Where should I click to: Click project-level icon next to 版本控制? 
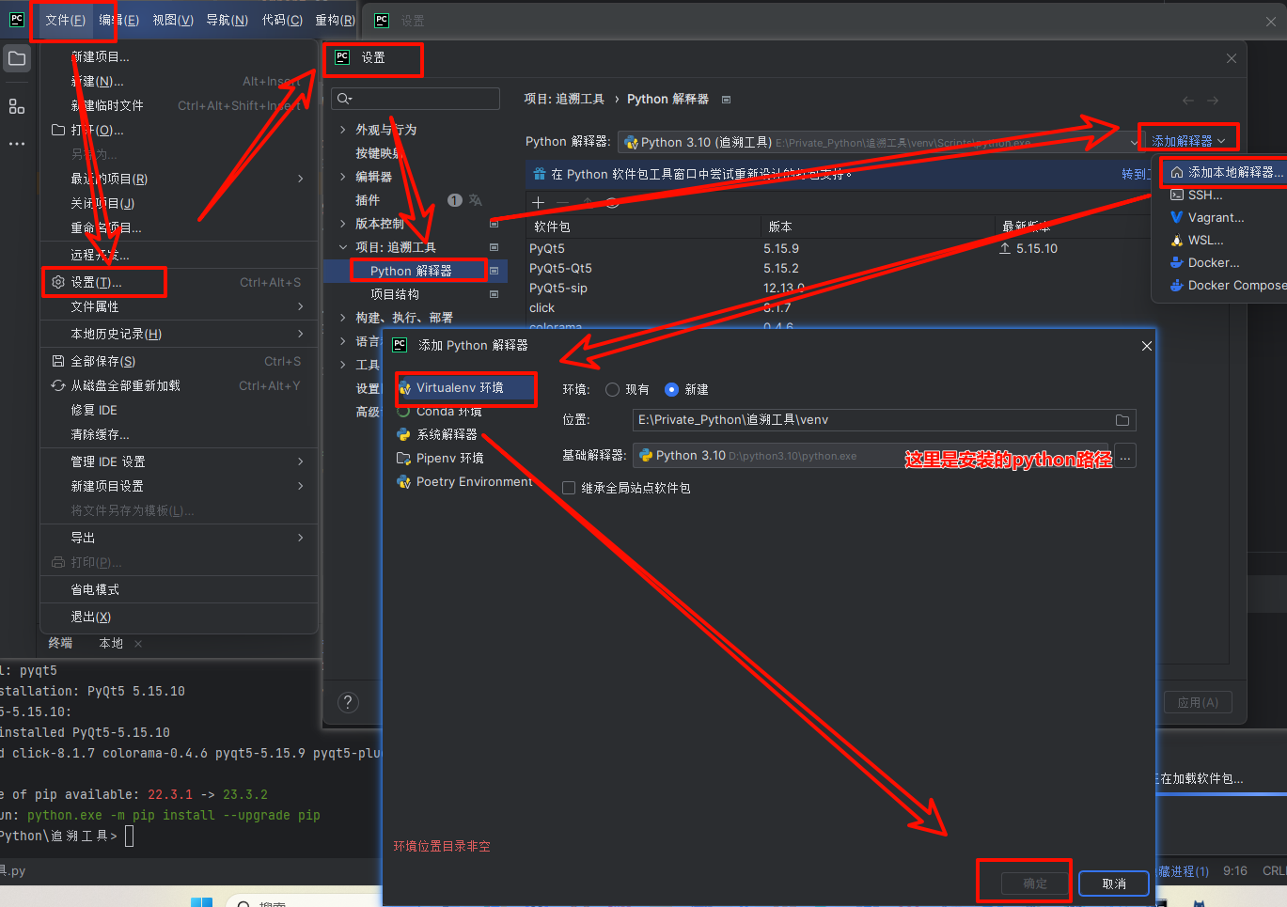pyautogui.click(x=494, y=224)
